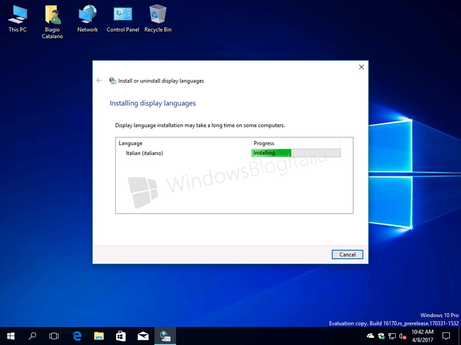Open Task View from the taskbar
Screen dimensions: 461x345
point(54,336)
